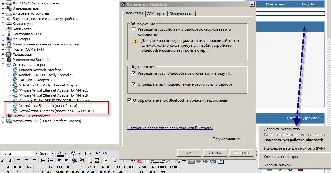Image resolution: width=331 pixels, height=173 pixels.
Task: Switch to the COM-порты tab
Action: click(x=156, y=14)
